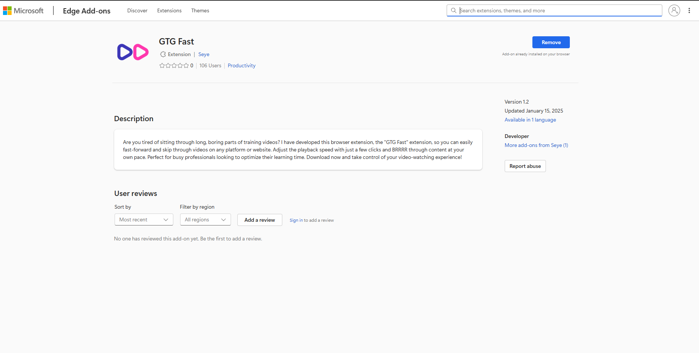Focus the search extensions input field
This screenshot has height=353, width=699.
click(558, 10)
